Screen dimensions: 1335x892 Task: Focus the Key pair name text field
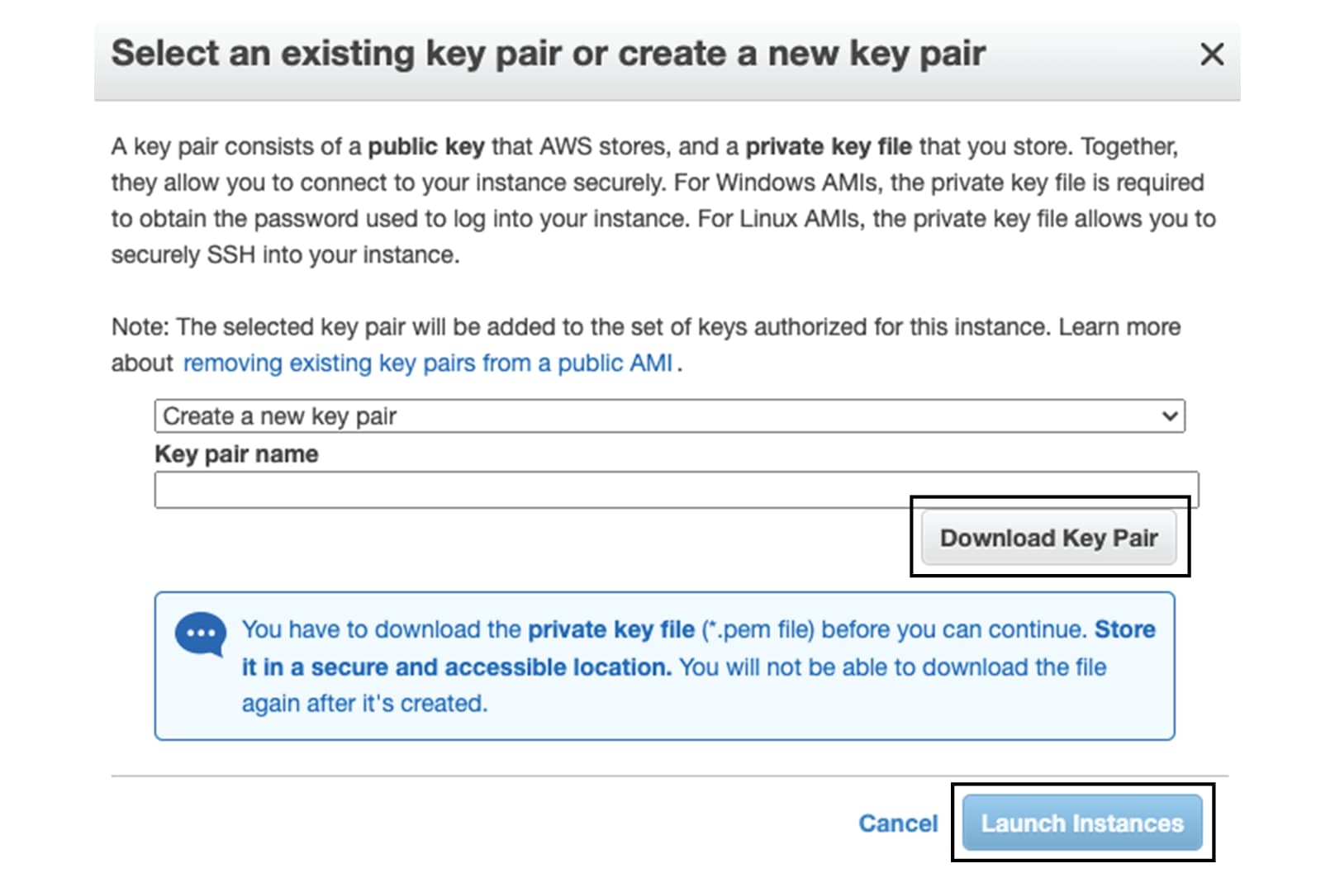pyautogui.click(x=676, y=490)
